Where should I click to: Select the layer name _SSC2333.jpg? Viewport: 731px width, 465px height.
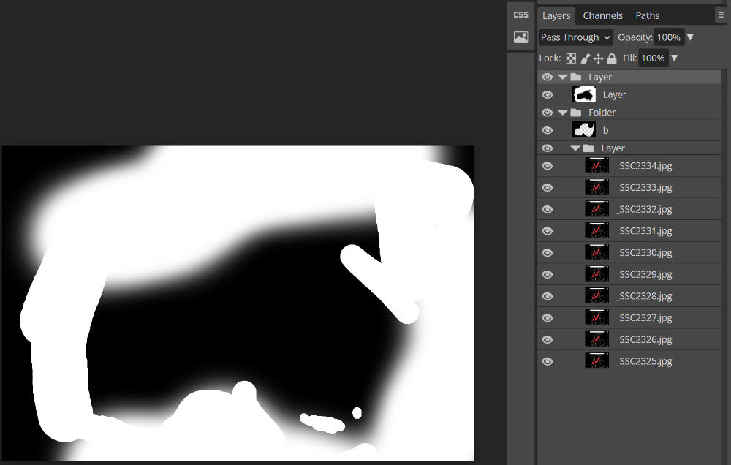[x=644, y=187]
